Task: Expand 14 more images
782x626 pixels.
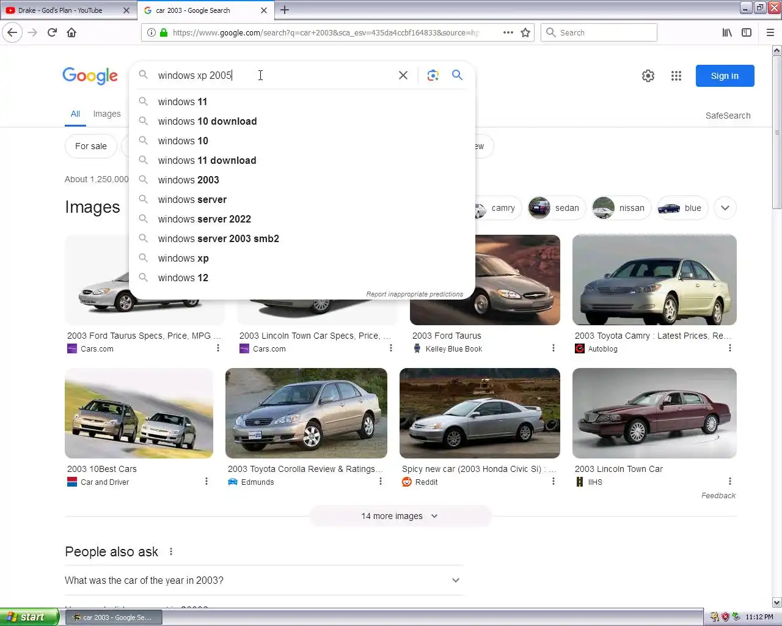Action: coord(400,516)
